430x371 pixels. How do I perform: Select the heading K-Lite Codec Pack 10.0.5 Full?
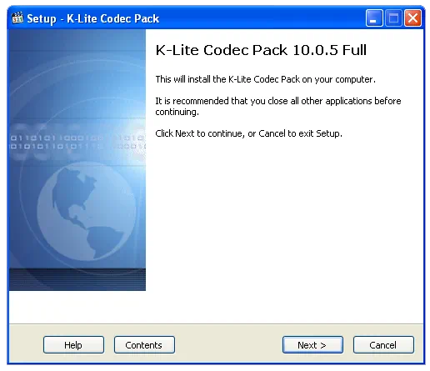click(261, 50)
